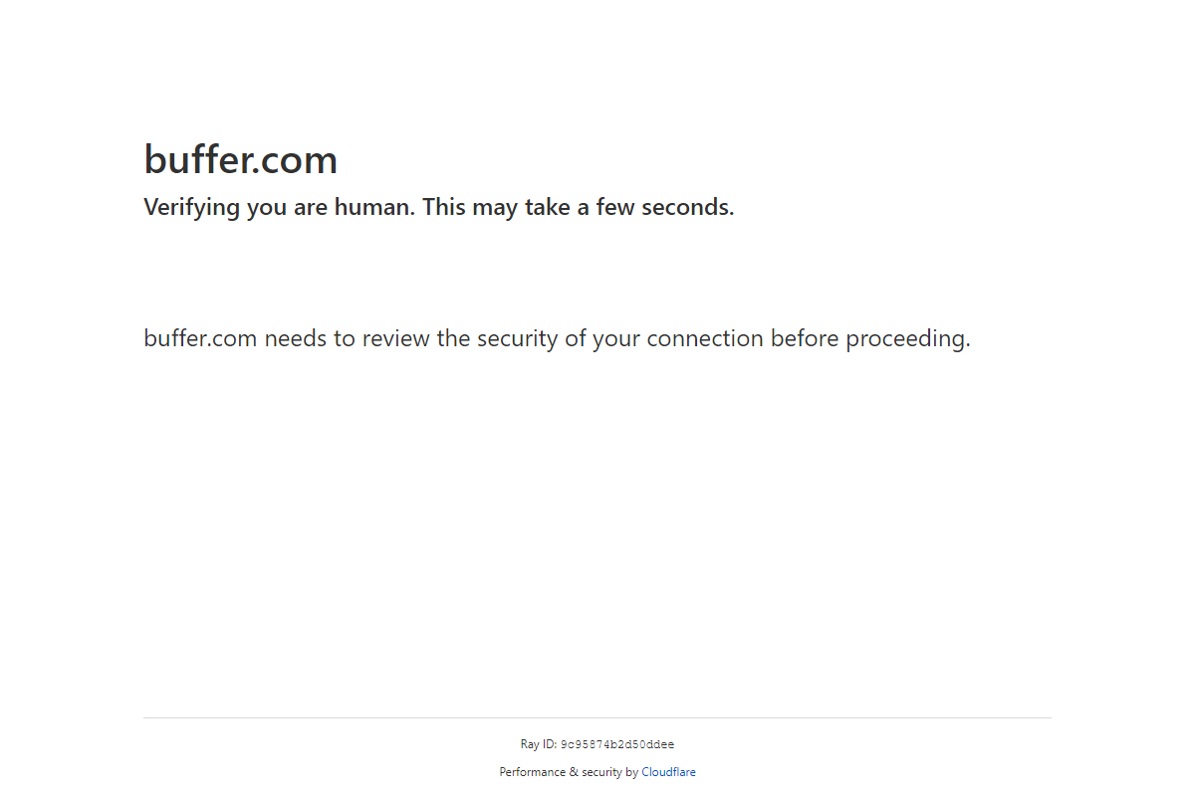Click the phrase "few seconds" in the subheading
This screenshot has height=796, width=1195.
coord(665,207)
